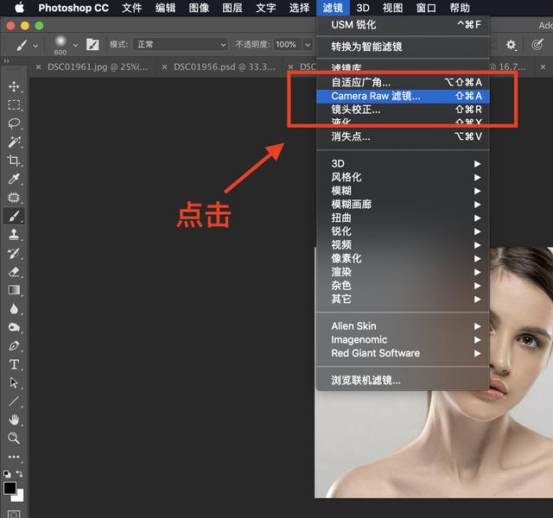Expand the 不透明度 opacity slider dropdown
Screen dimensions: 553x518
pos(307,44)
